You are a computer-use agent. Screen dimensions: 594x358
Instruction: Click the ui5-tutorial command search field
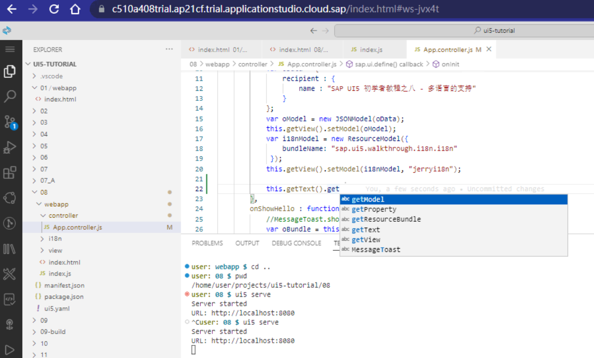[464, 31]
